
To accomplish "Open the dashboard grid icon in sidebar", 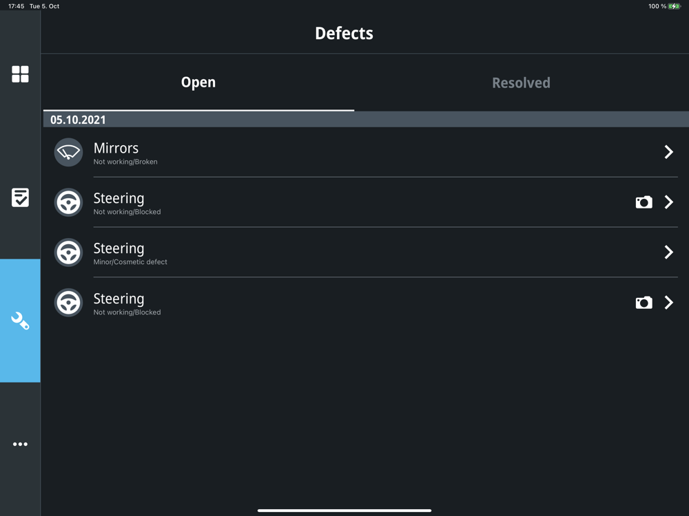I will (20, 74).
